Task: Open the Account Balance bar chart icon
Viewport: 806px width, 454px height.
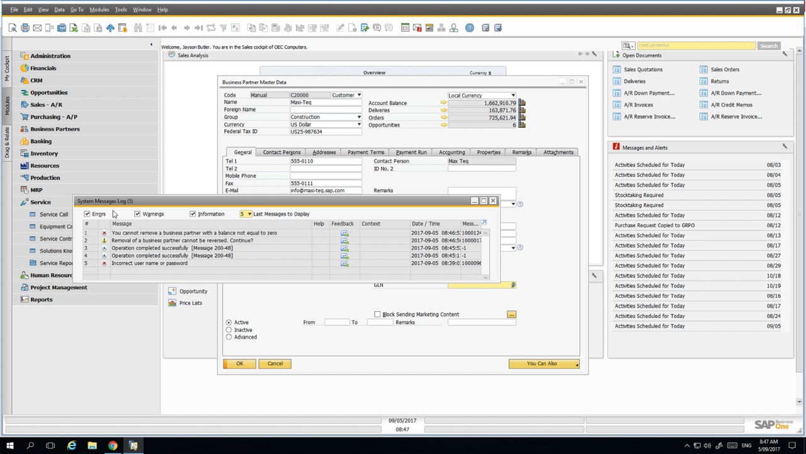Action: pos(522,103)
